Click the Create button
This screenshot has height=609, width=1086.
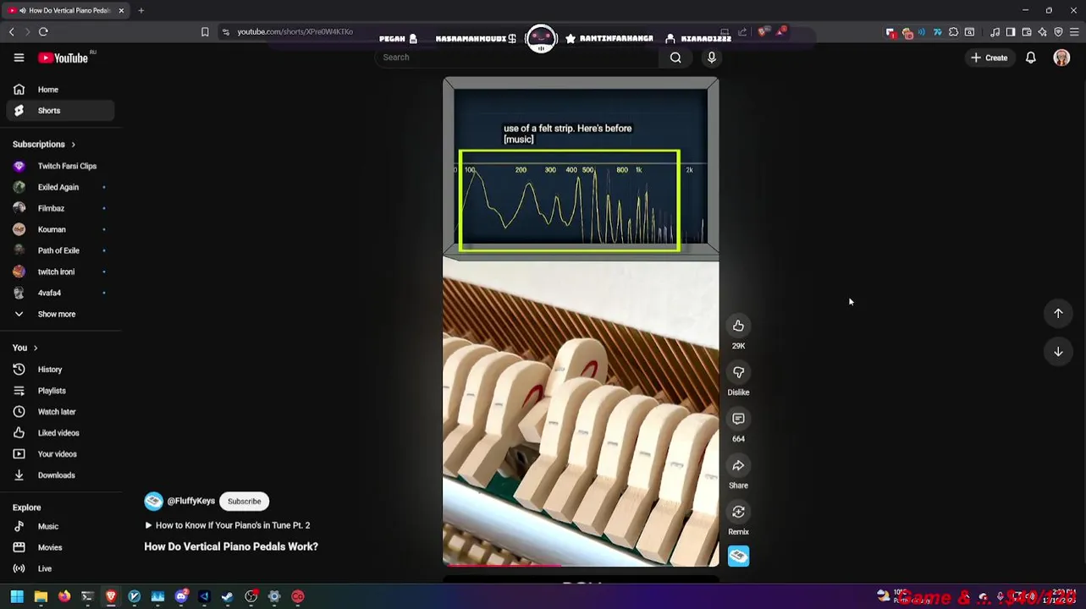[989, 58]
